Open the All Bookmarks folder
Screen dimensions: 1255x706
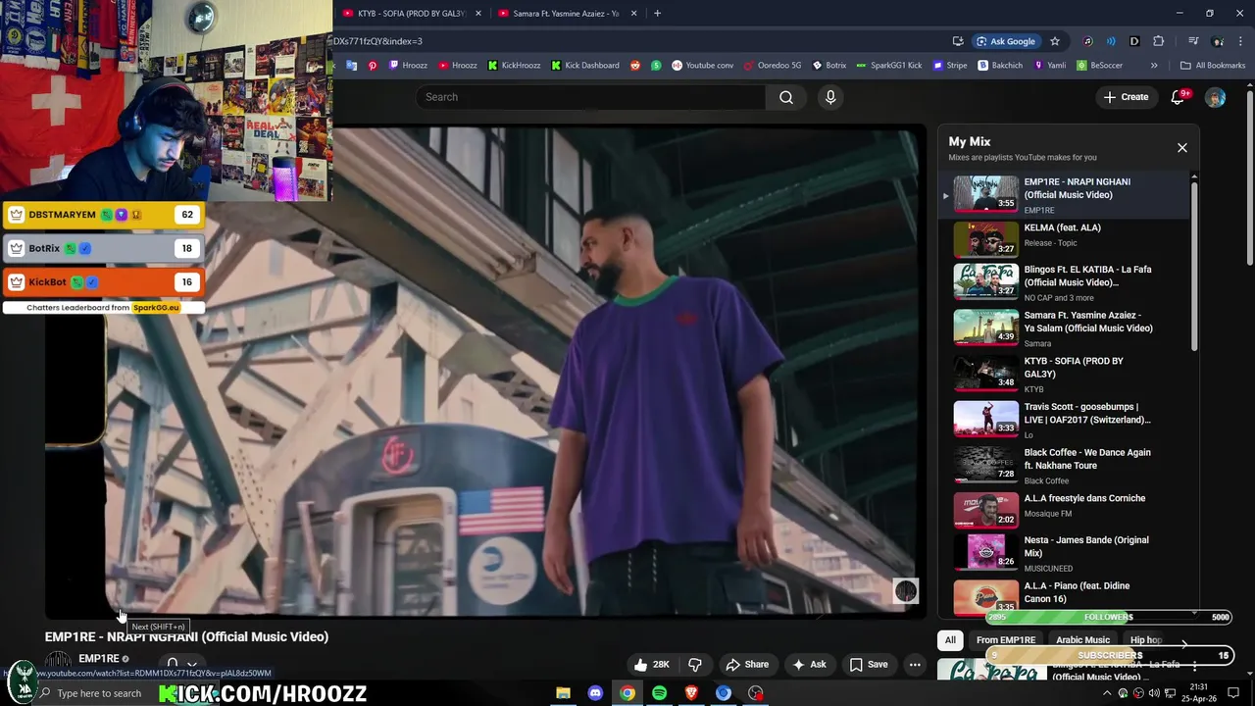1213,66
